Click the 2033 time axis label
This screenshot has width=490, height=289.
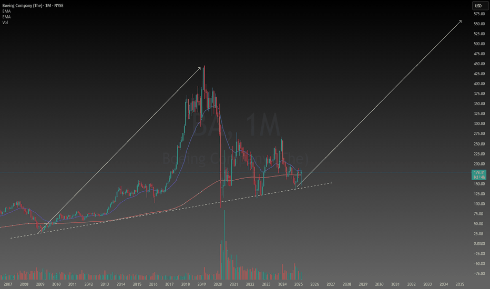[427, 284]
